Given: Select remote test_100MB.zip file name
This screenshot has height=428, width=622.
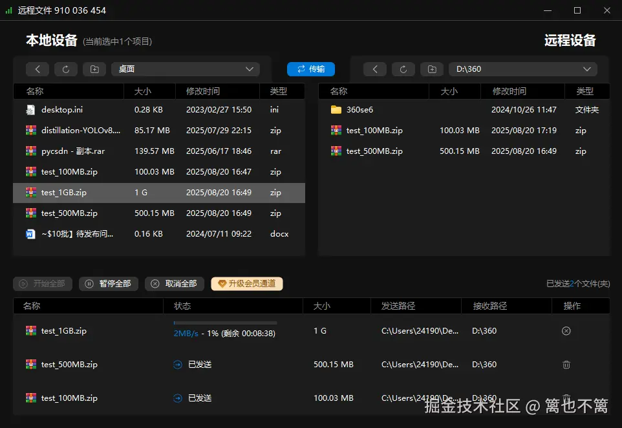Looking at the screenshot, I should [374, 131].
